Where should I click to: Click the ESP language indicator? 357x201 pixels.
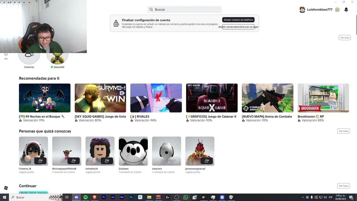click(331, 197)
